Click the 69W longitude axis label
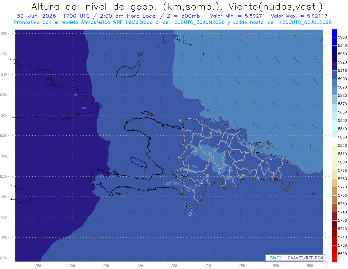This screenshot has height=269, width=348. pos(276,265)
